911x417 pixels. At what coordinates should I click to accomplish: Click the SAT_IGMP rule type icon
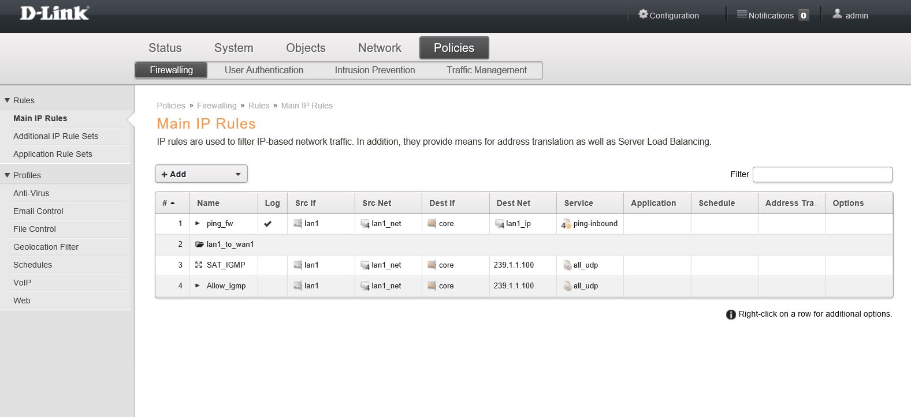click(x=199, y=265)
